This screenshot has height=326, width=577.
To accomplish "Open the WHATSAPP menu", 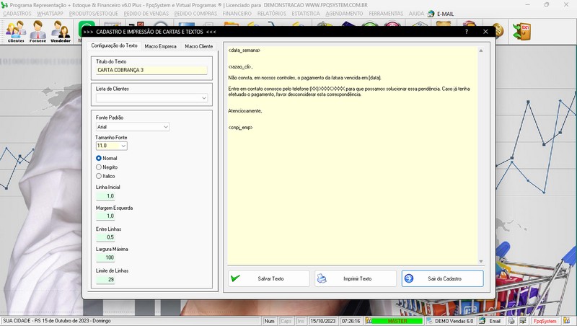I will [x=50, y=14].
